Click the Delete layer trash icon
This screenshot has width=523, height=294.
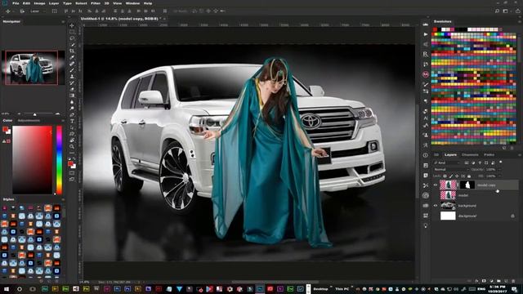click(513, 281)
